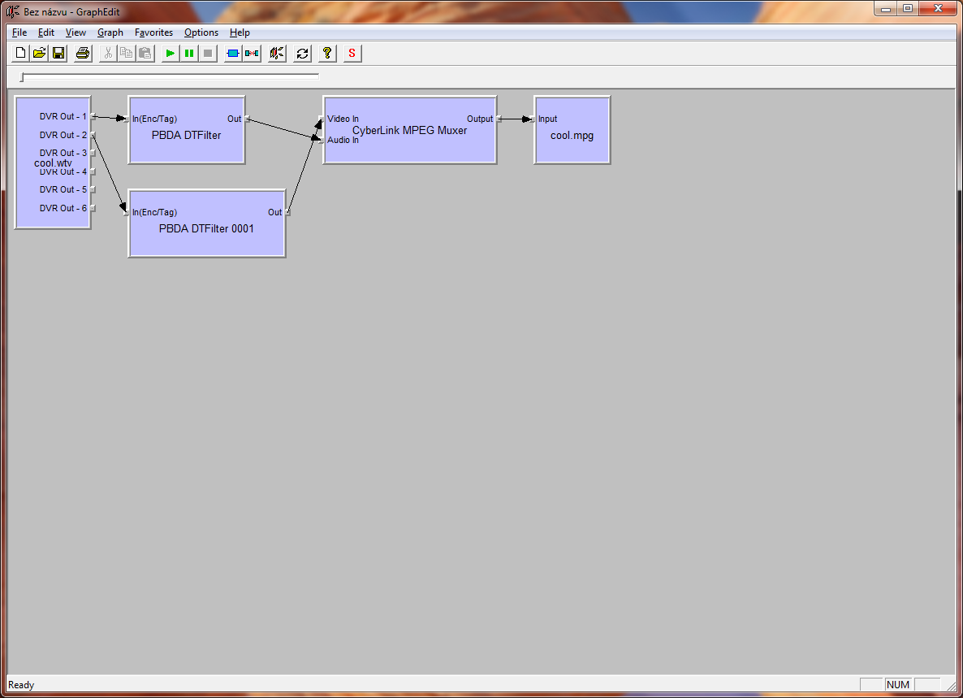963x698 pixels.
Task: Click Input pin on cool.mpg
Action: tap(533, 119)
